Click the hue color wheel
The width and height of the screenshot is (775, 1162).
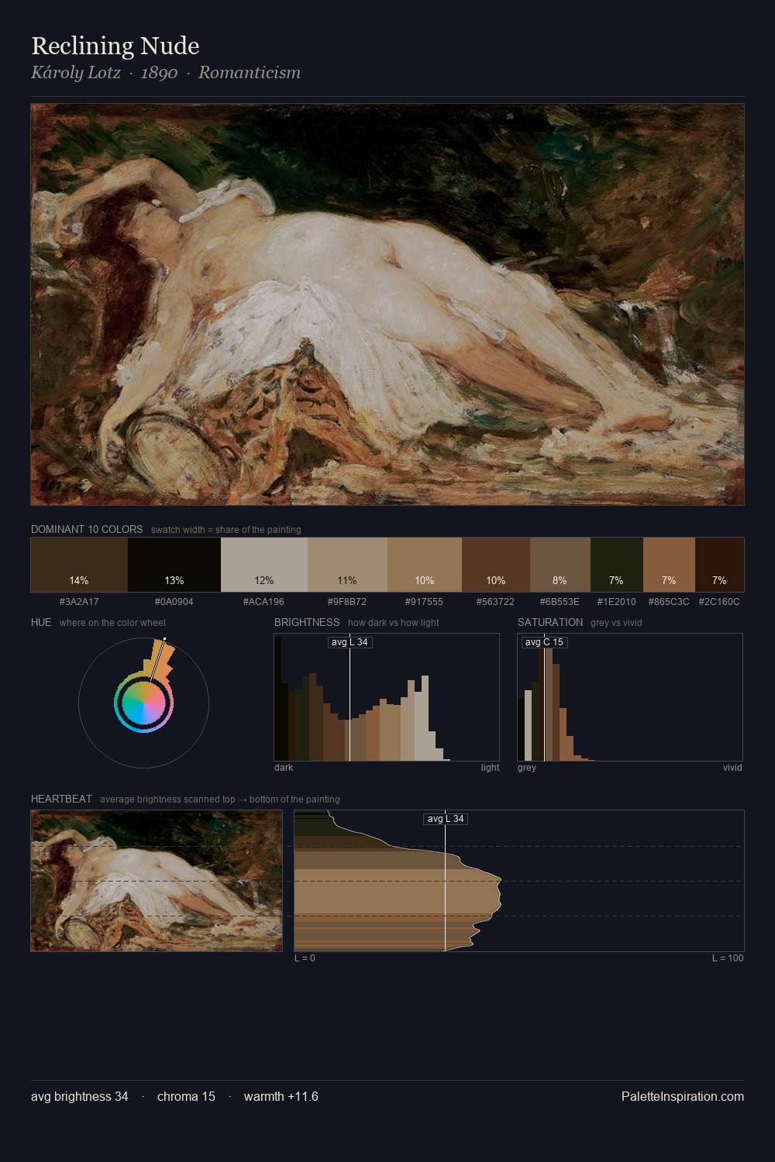[143, 703]
